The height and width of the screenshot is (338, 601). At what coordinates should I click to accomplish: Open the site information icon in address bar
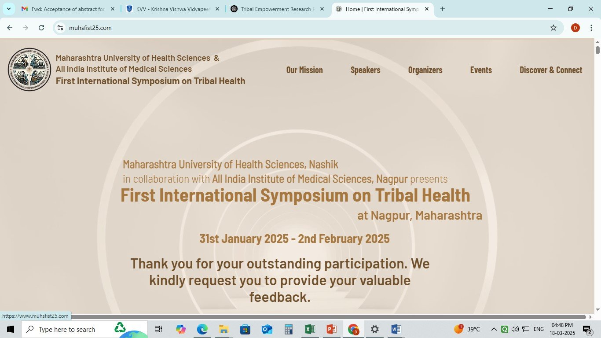coord(61,28)
